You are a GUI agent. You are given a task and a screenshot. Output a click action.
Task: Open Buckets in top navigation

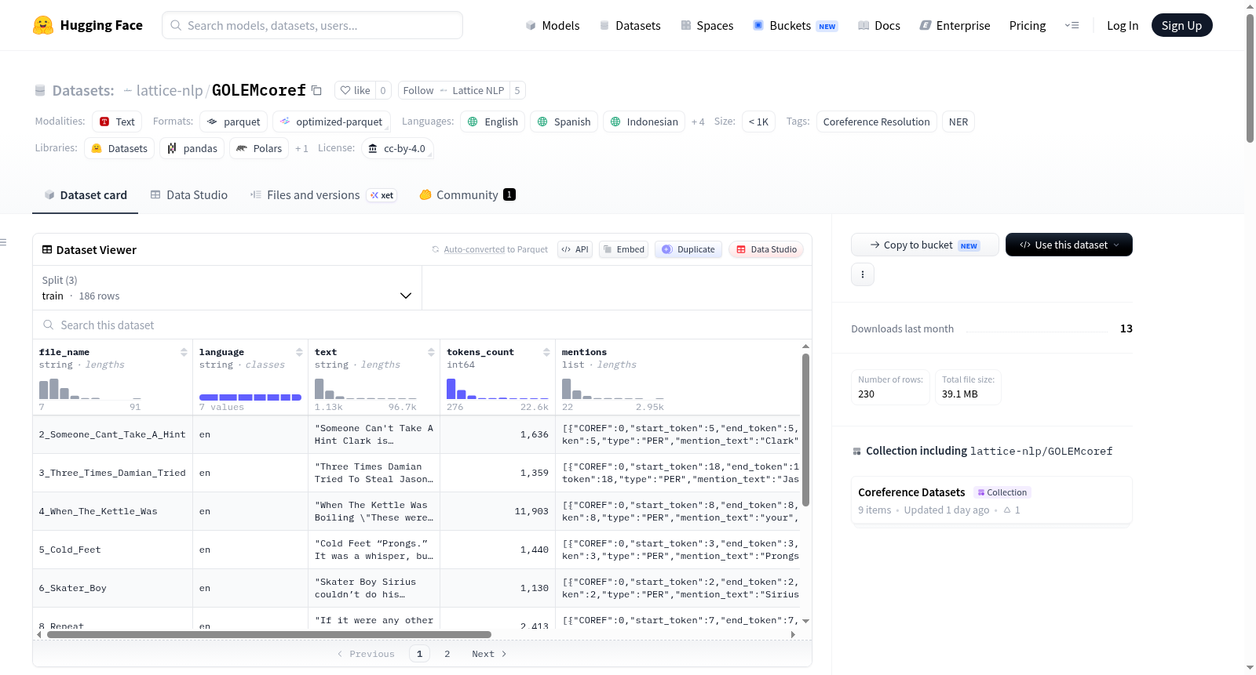[x=795, y=25]
